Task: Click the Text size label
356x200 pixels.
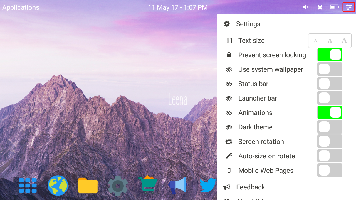Action: [x=251, y=41]
